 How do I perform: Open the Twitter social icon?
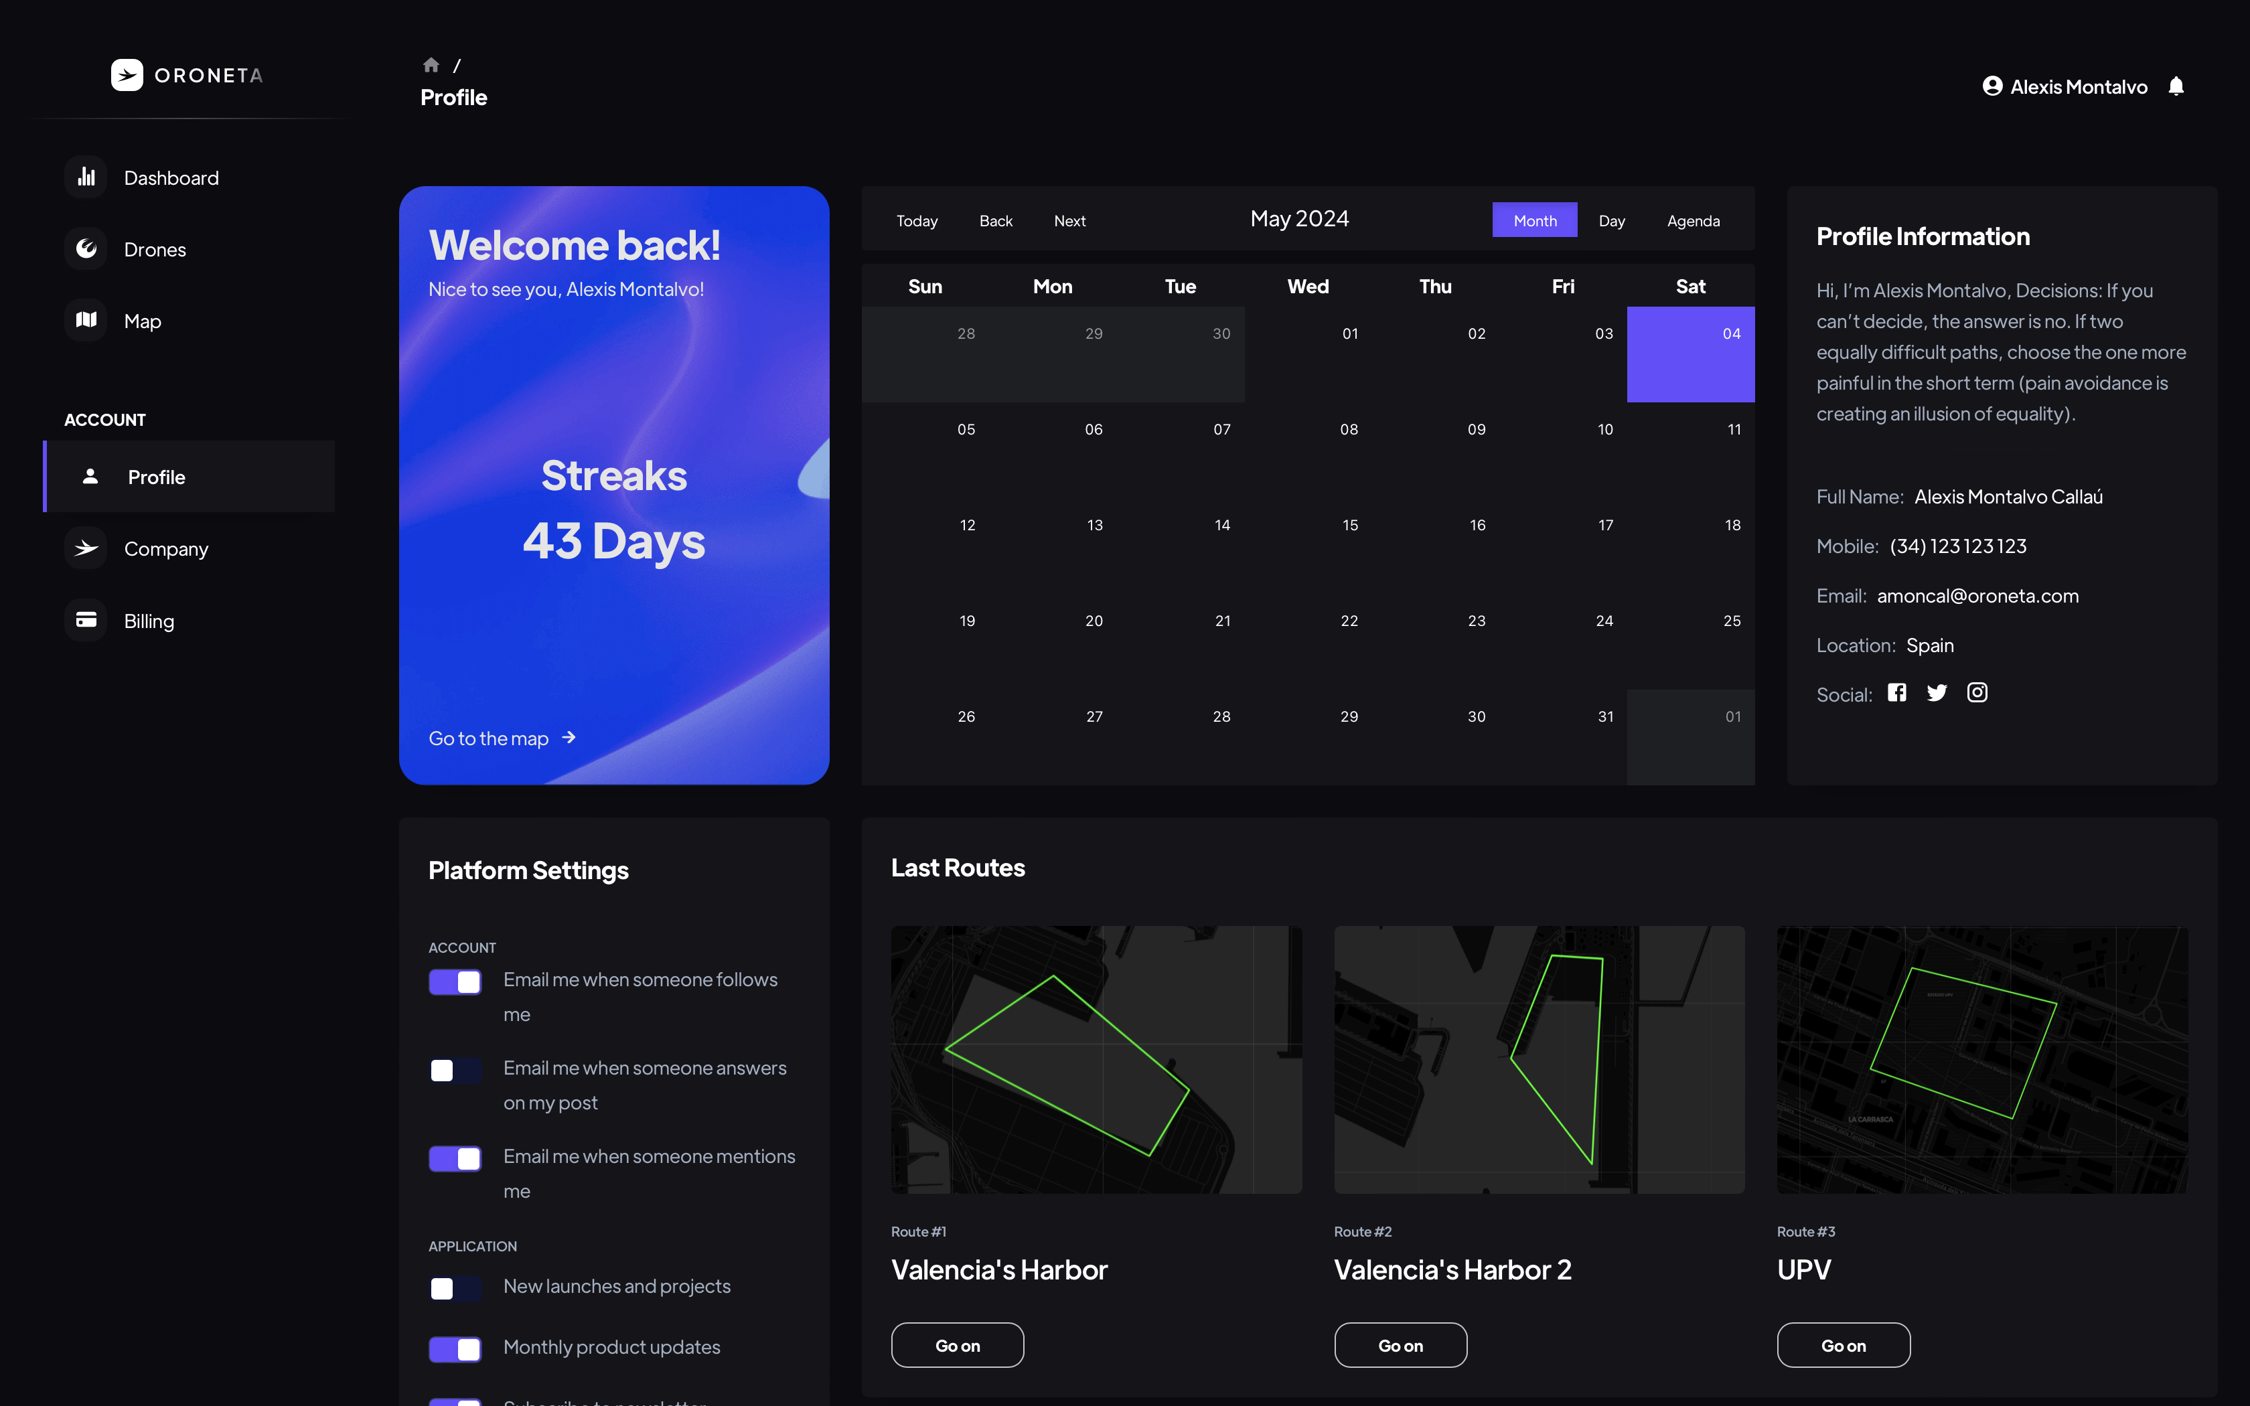tap(1937, 693)
